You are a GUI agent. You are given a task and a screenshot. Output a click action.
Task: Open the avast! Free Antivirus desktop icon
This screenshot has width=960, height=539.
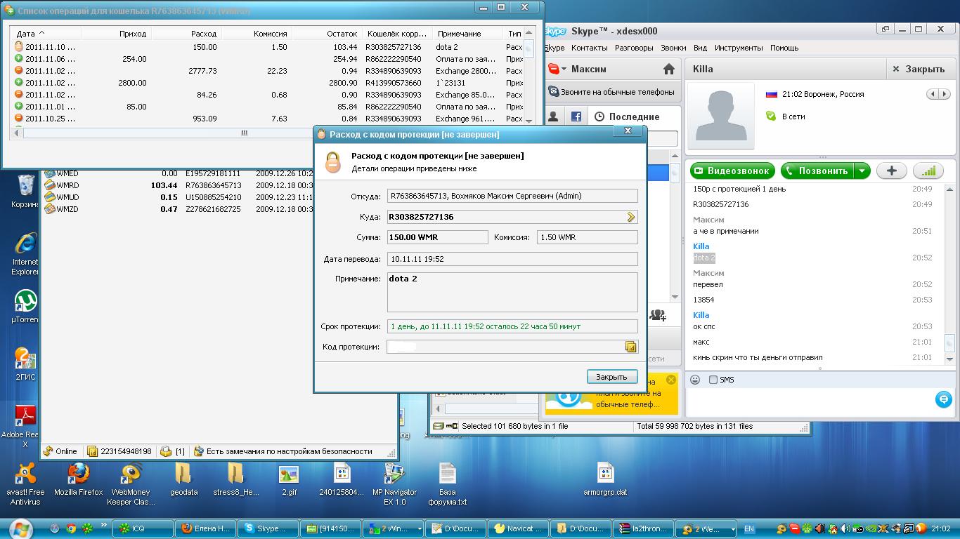tap(25, 484)
